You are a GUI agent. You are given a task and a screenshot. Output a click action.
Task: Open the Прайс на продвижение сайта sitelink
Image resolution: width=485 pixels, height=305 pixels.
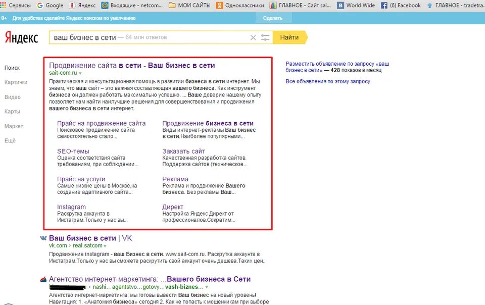tap(101, 123)
